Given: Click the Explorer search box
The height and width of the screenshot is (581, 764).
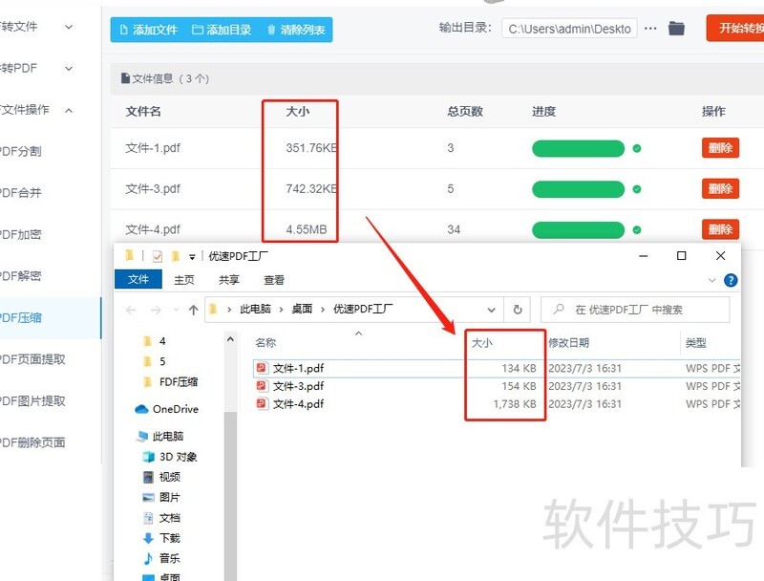Looking at the screenshot, I should [x=635, y=310].
